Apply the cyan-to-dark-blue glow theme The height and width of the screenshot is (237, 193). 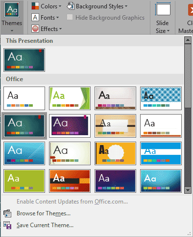pyautogui.click(x=161, y=181)
